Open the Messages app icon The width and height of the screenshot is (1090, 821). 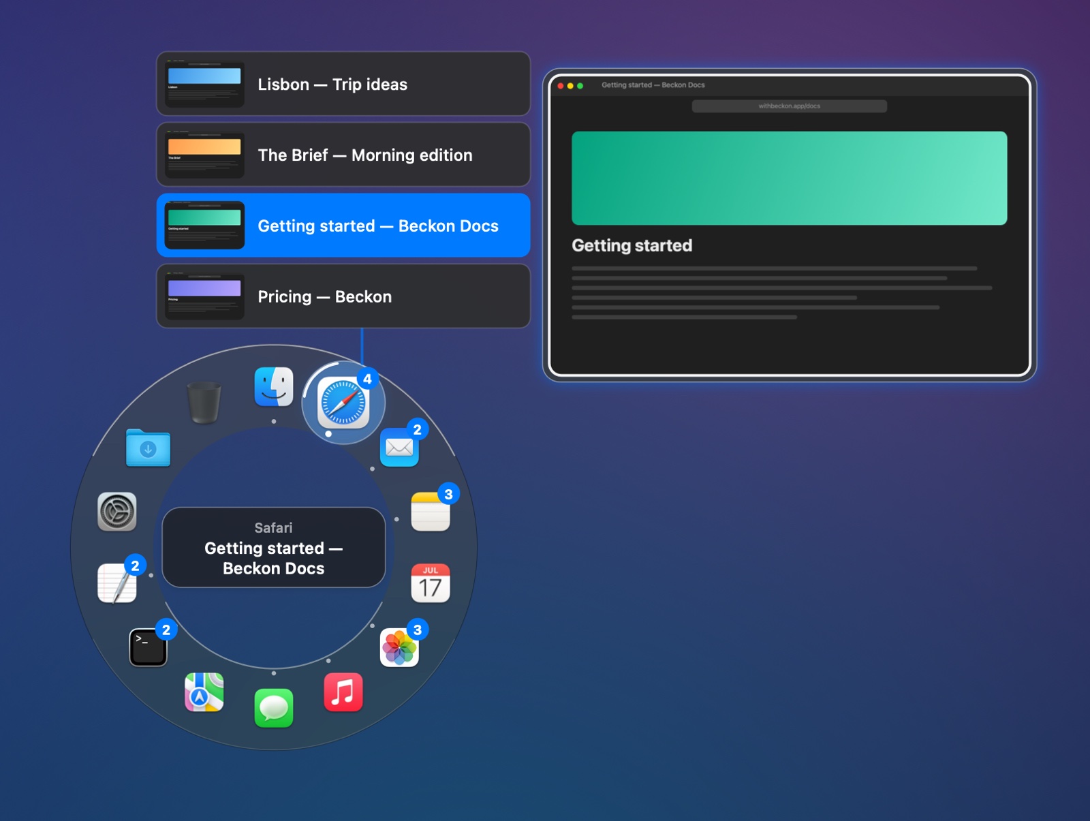coord(274,709)
